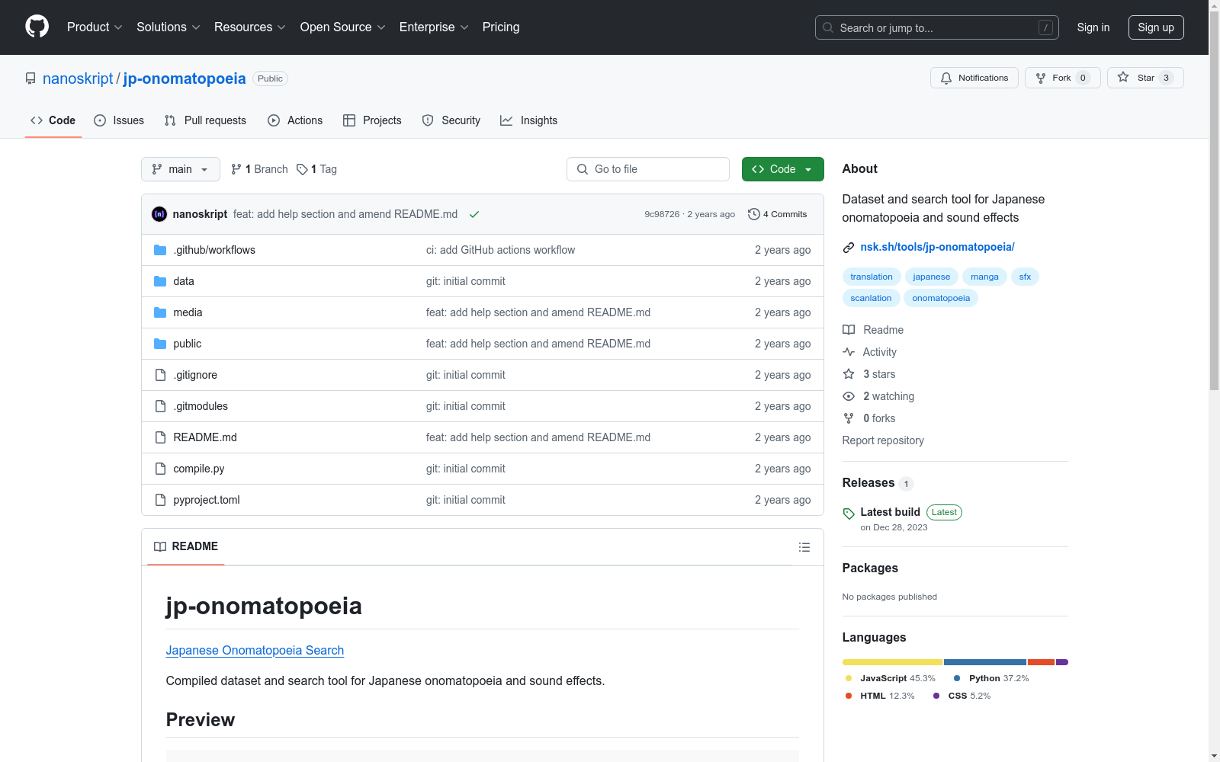Viewport: 1220px width, 762px height.
Task: Click the commit status green checkmark
Action: (474, 214)
